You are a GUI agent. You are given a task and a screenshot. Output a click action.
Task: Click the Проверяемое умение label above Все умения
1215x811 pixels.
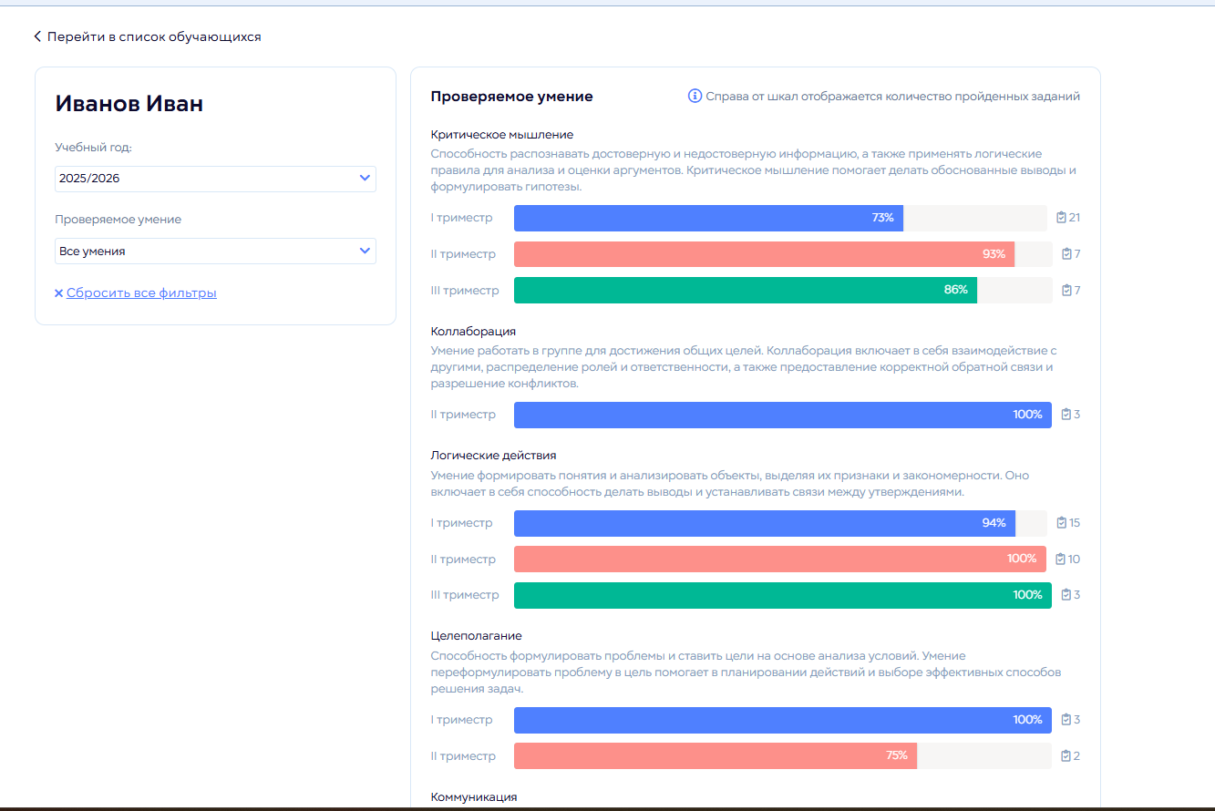coord(118,220)
